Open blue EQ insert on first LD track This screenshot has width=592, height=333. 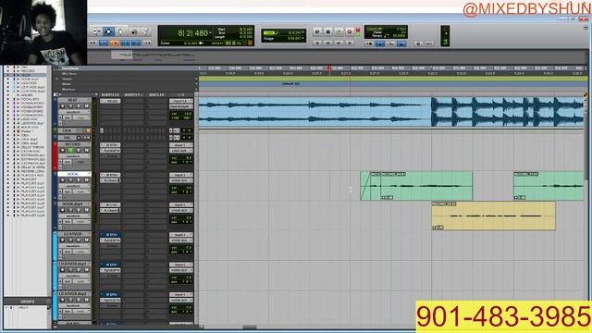[110, 234]
